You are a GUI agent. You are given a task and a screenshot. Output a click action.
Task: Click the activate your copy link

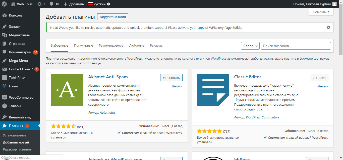[191, 28]
